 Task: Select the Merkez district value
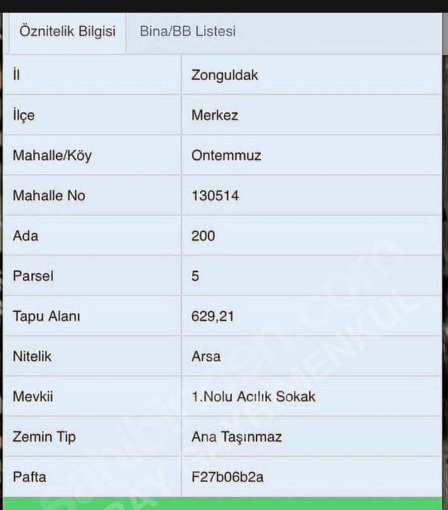click(215, 115)
